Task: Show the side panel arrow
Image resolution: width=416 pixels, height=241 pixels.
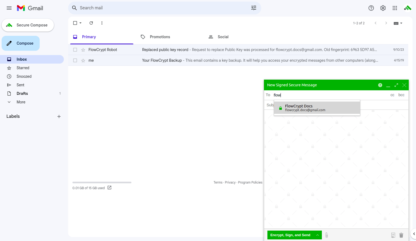Action: (x=414, y=234)
